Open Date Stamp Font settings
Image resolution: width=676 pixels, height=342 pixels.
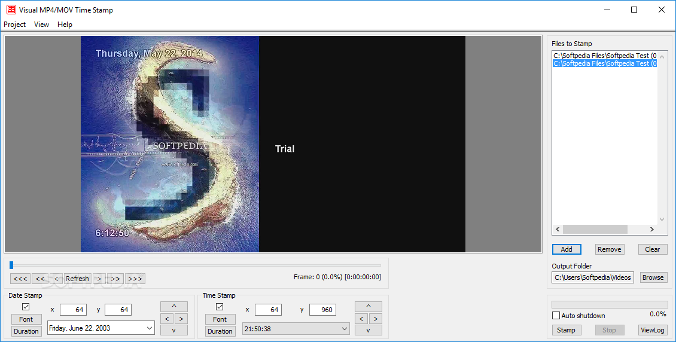[26, 319]
